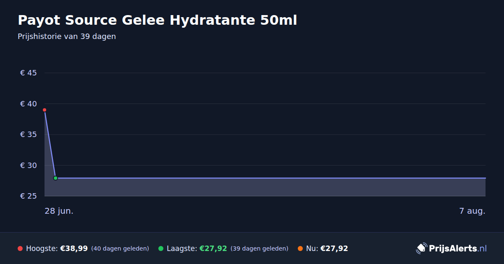Click the € 45 axis label
504x264 pixels.
pyautogui.click(x=29, y=73)
